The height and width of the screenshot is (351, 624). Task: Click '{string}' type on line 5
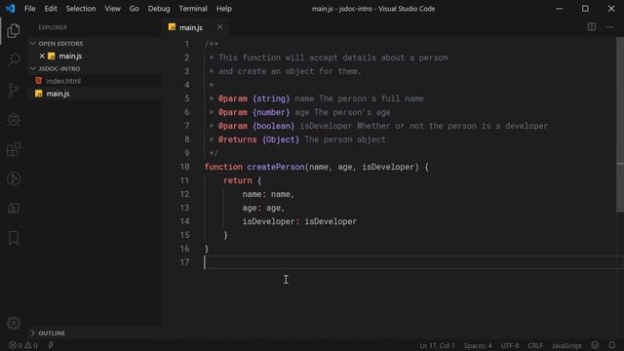[x=271, y=98]
